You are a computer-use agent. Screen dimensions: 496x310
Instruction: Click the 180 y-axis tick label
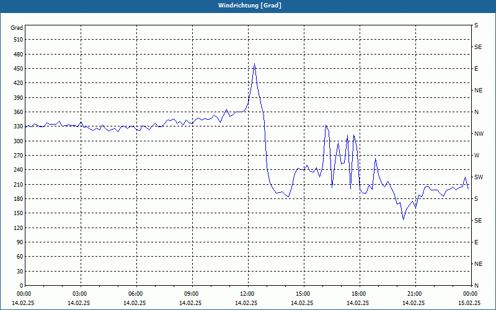[19, 199]
